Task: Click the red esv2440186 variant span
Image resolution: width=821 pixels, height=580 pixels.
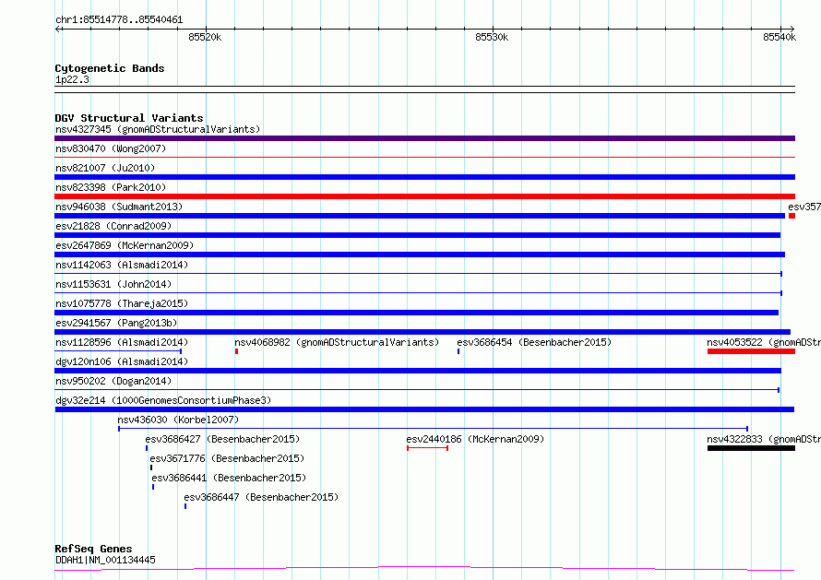Action: coord(427,448)
